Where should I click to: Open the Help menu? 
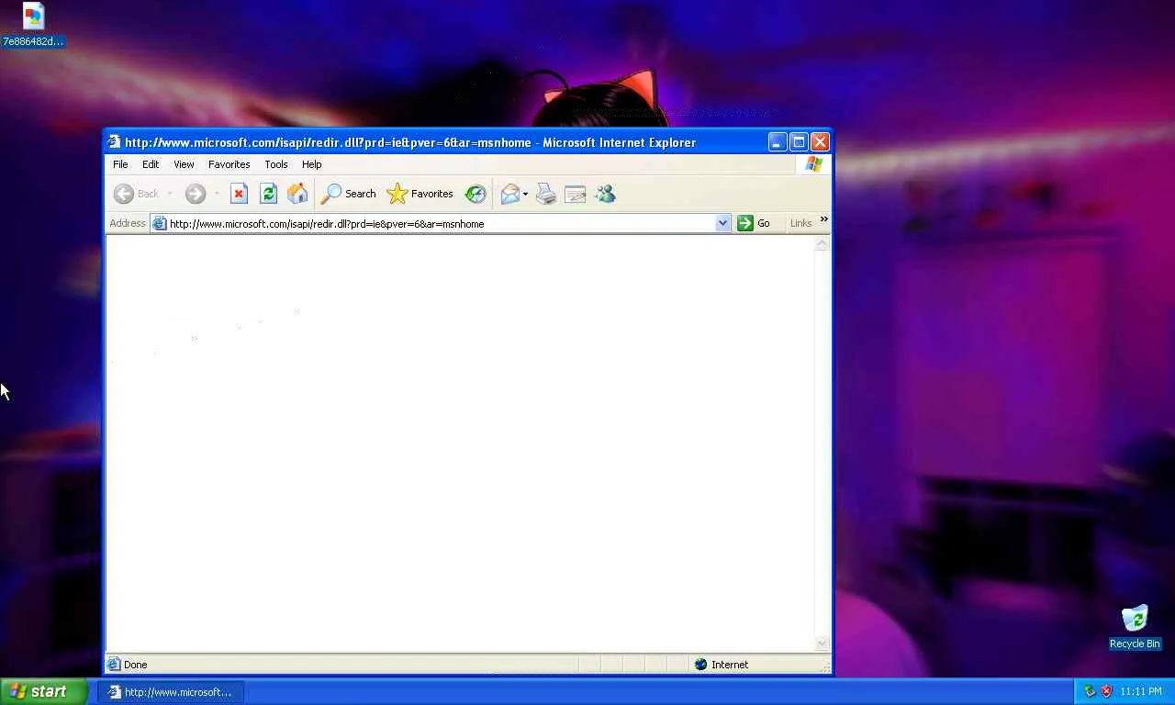click(312, 164)
